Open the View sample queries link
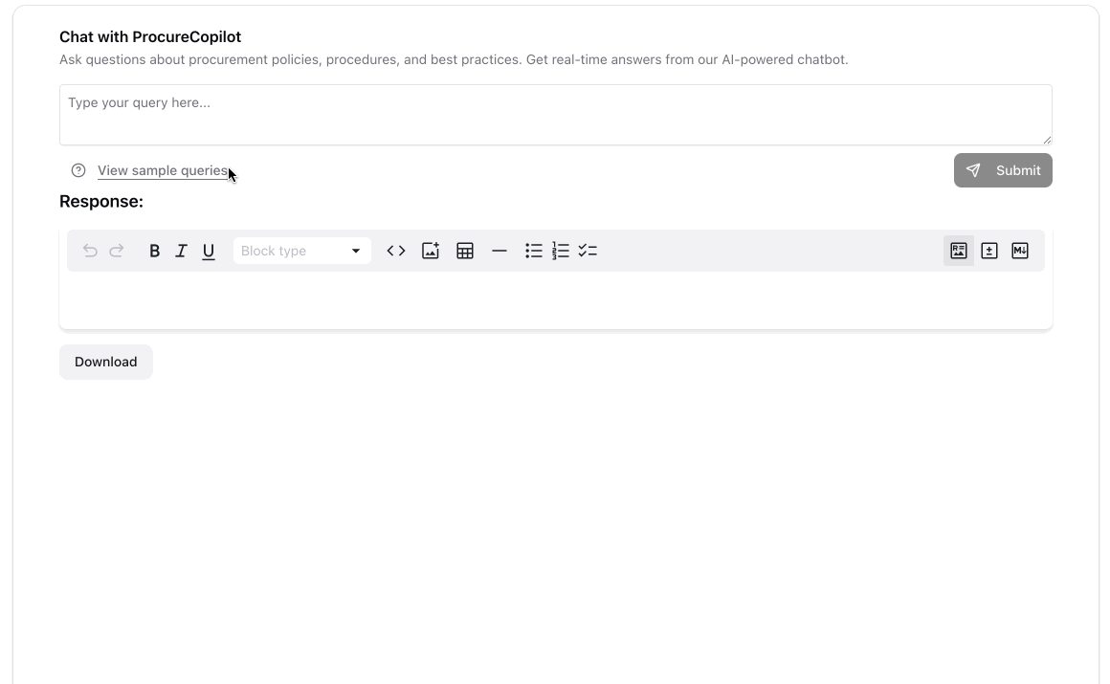 tap(162, 170)
